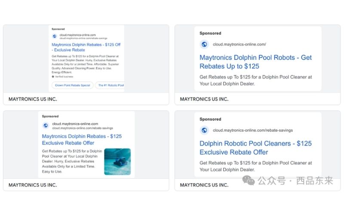Open 'Maytronics Dolphin Rebates - $125 Exclusive Rebate Offer'
The image size is (344, 215).
click(82, 139)
